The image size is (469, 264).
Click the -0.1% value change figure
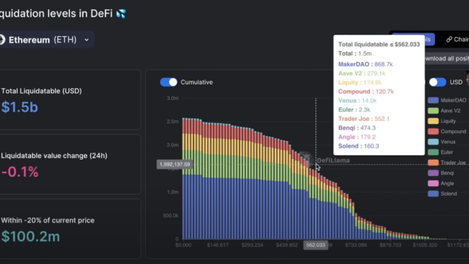(20, 172)
